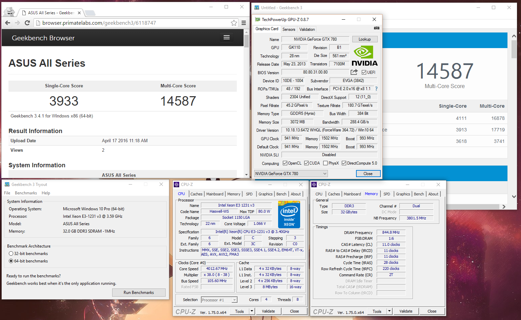
Task: Open the NVIDIA GeForce GTX 780 dropdown
Action: coord(291,174)
